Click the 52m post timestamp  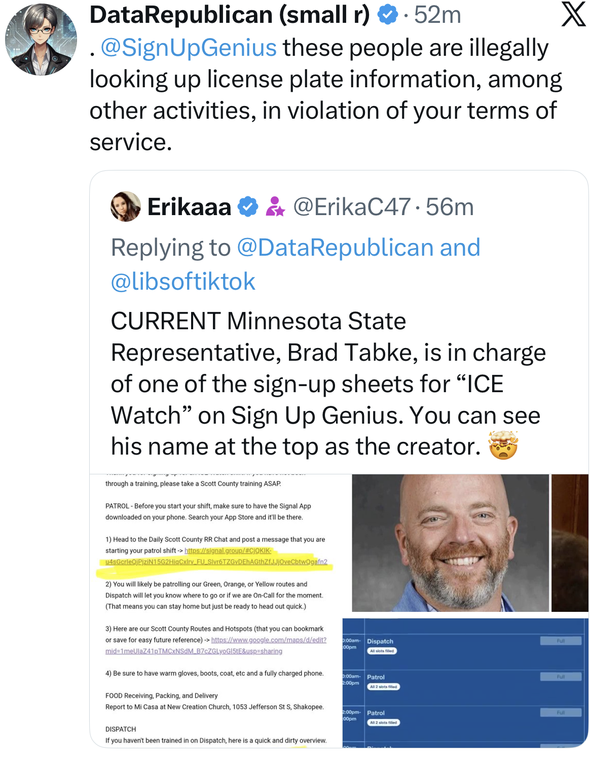tap(438, 14)
